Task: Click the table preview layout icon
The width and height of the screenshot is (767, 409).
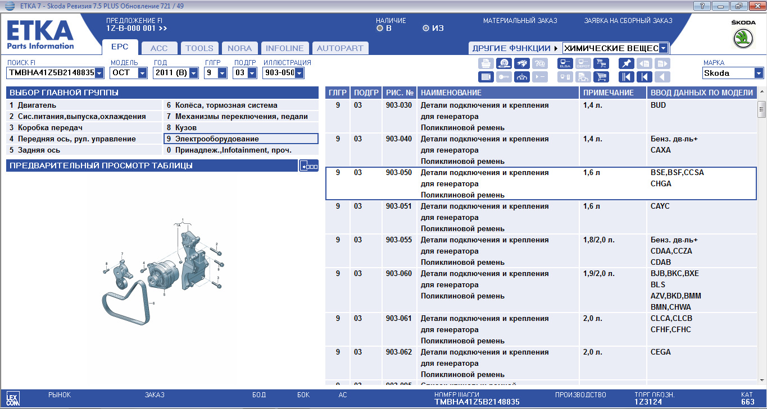Action: pyautogui.click(x=308, y=166)
